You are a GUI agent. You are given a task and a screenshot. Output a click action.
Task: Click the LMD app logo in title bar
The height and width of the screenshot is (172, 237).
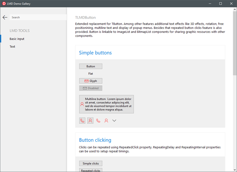point(4,4)
